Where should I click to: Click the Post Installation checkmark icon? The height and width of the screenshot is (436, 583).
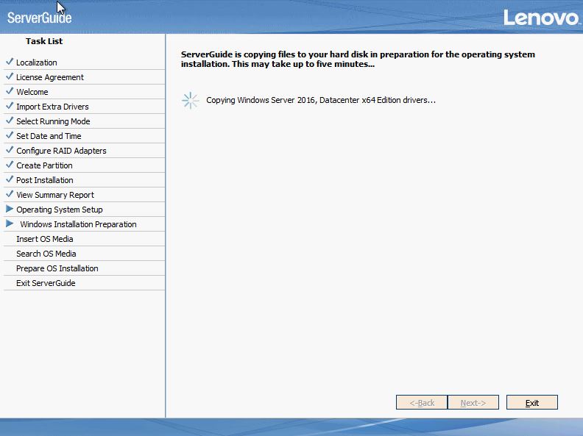tap(10, 179)
